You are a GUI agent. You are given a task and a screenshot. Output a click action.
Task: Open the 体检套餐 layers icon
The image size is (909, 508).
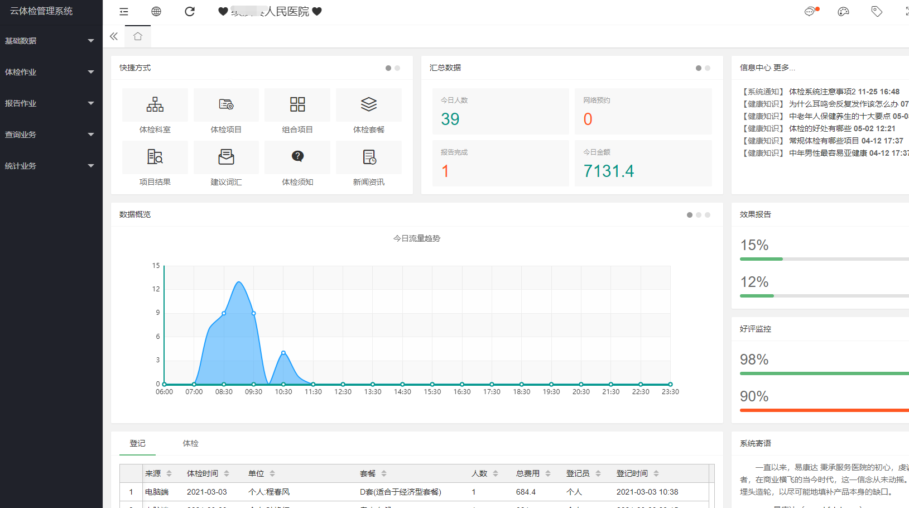[x=369, y=105]
